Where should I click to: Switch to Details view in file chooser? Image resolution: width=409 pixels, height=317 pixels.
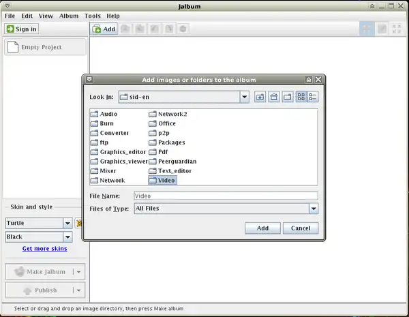point(313,97)
